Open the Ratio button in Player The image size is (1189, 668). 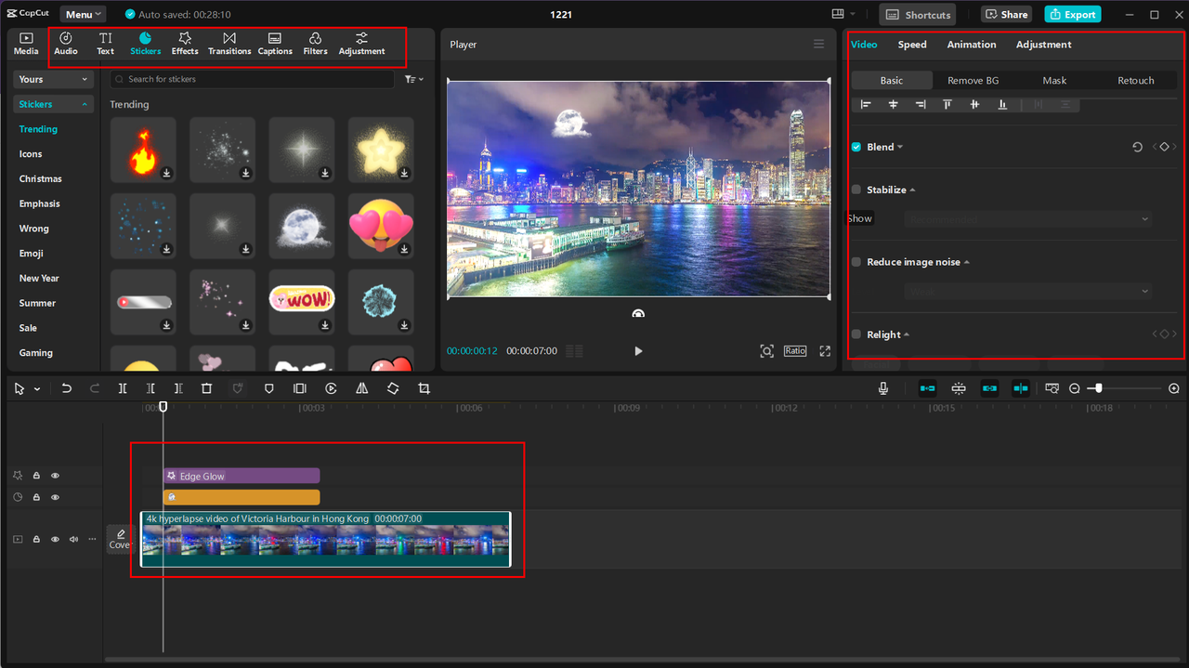pyautogui.click(x=795, y=350)
